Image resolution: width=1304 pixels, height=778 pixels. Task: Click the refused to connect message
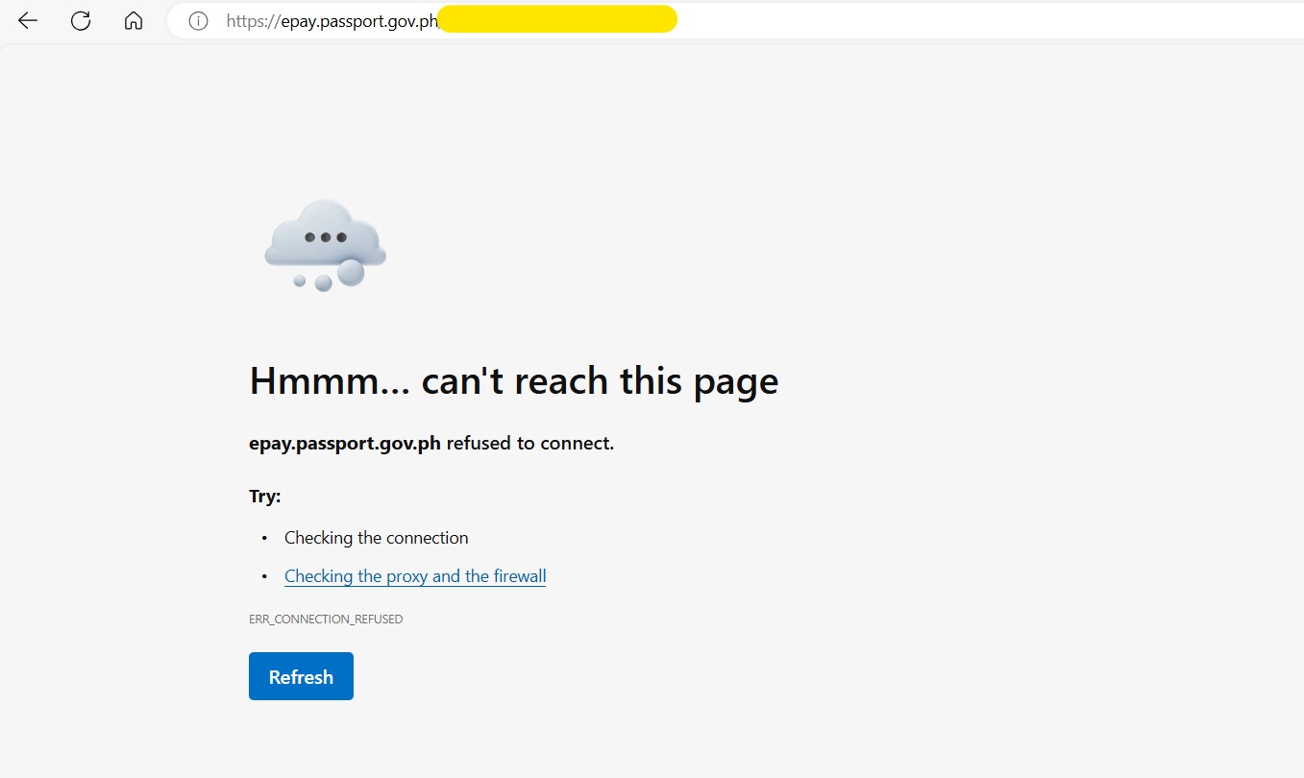pyautogui.click(x=431, y=443)
